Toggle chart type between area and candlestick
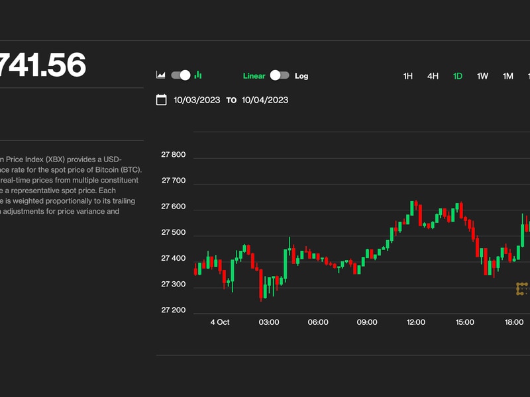Image resolution: width=530 pixels, height=397 pixels. (180, 75)
